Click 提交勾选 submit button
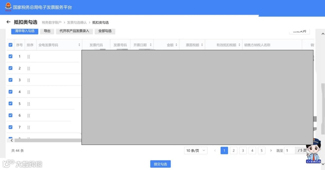The height and width of the screenshot is (170, 325). pyautogui.click(x=160, y=164)
